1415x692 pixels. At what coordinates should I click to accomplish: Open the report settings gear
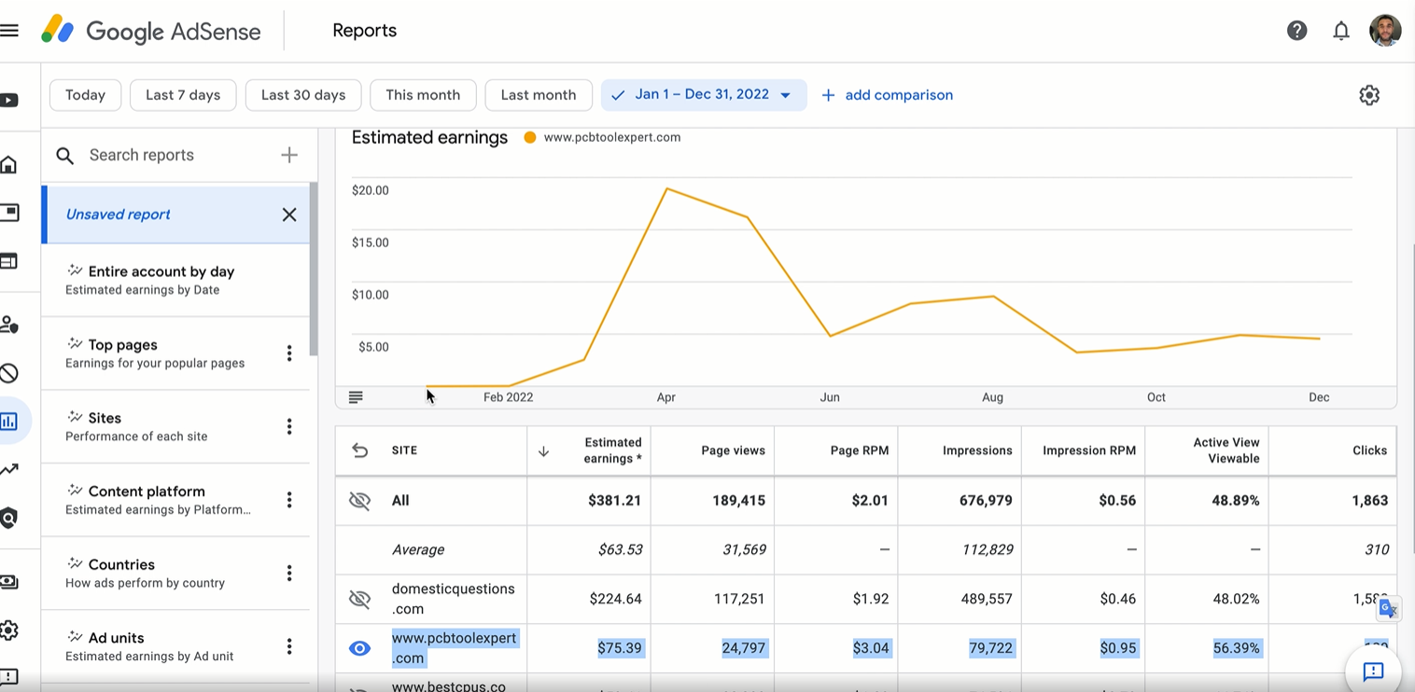(1369, 95)
